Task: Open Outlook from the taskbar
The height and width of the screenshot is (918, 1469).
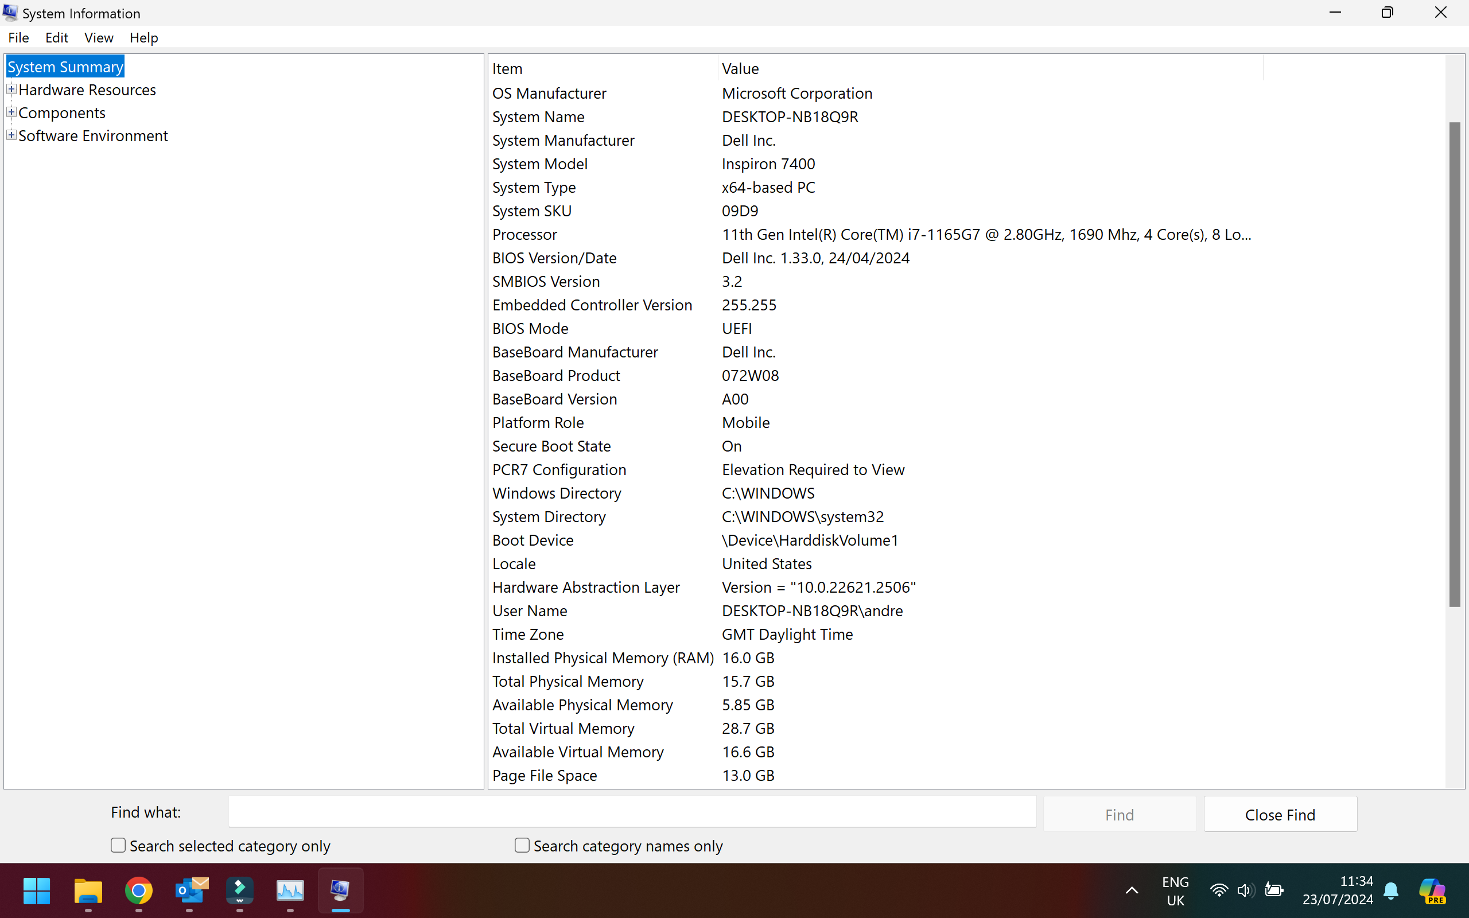Action: [x=191, y=890]
